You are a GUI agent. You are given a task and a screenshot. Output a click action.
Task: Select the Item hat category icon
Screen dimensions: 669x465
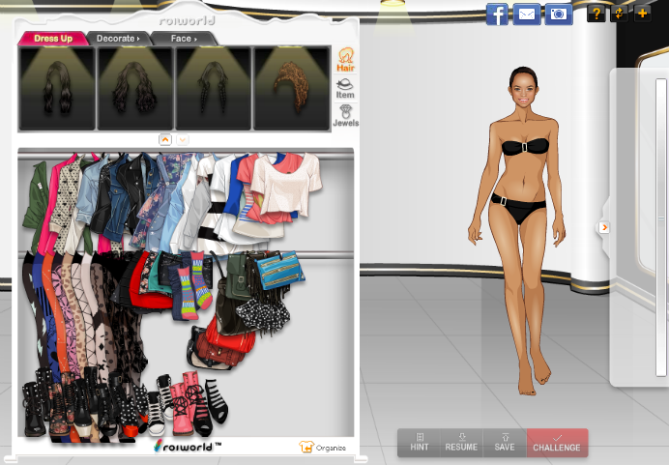click(x=345, y=89)
